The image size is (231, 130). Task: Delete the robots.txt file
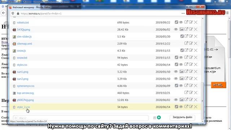pyautogui.click(x=196, y=22)
